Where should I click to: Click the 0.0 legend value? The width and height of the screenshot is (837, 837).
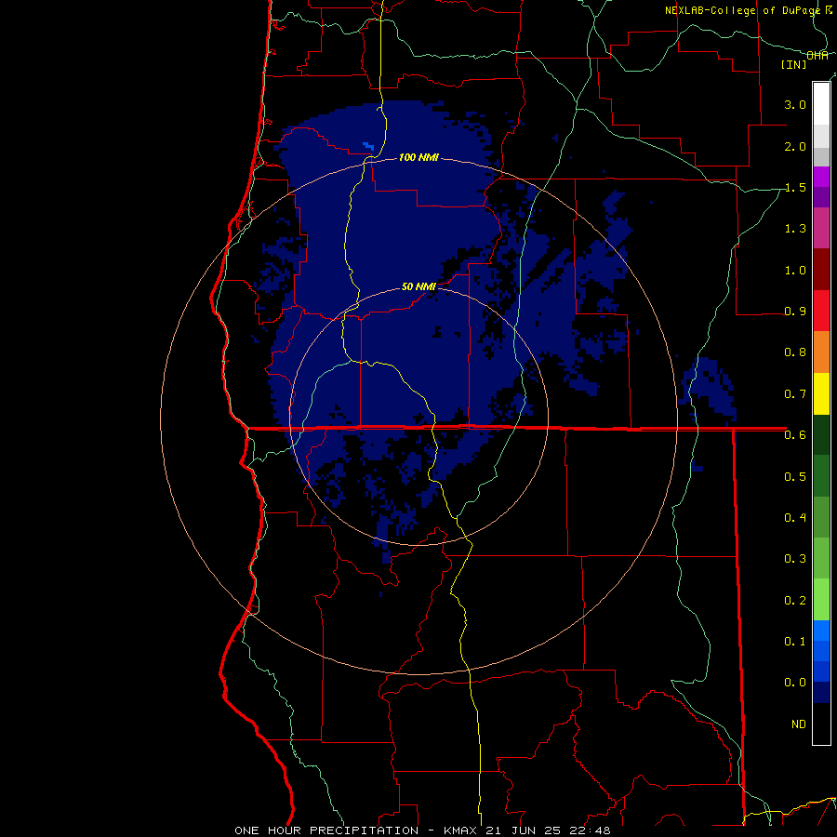(795, 683)
